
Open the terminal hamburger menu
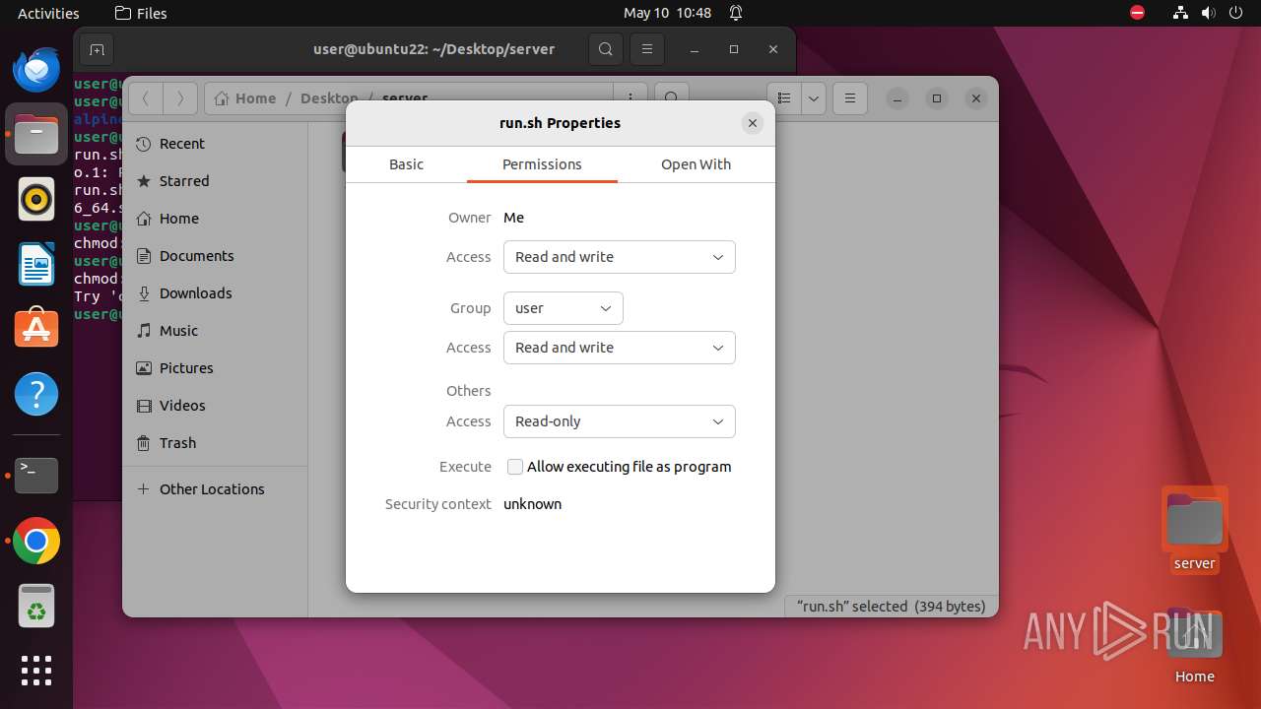click(x=646, y=49)
